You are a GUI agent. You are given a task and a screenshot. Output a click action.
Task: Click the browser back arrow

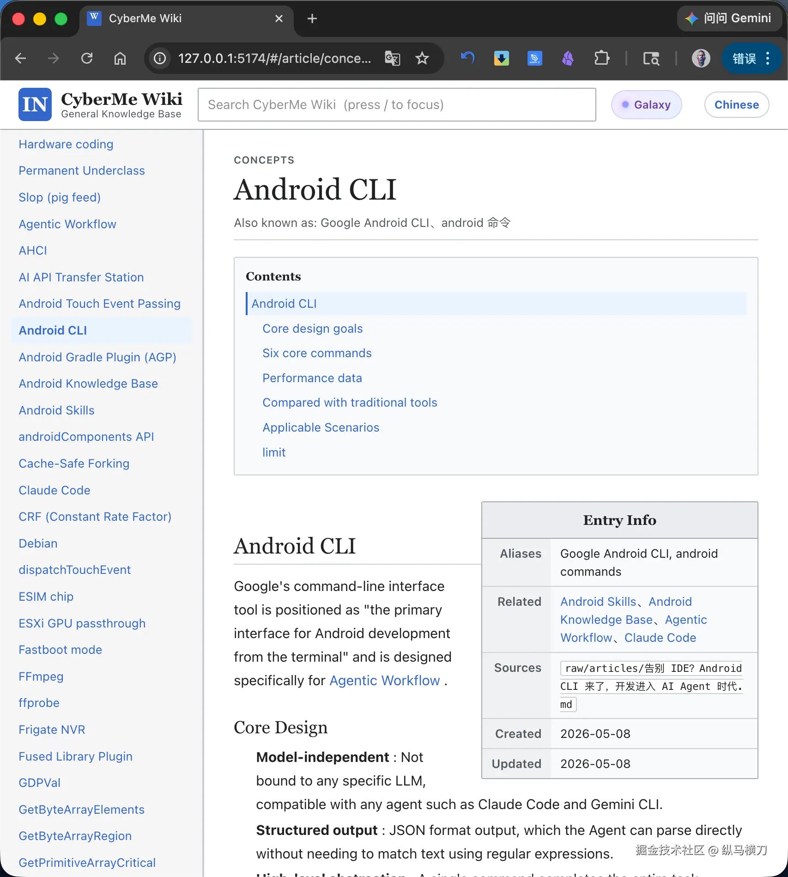pos(20,58)
